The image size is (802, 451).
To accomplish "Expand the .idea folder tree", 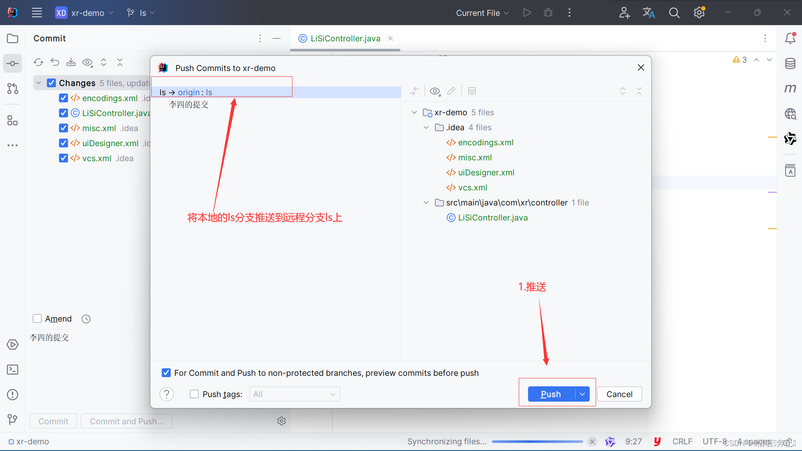I will [427, 127].
